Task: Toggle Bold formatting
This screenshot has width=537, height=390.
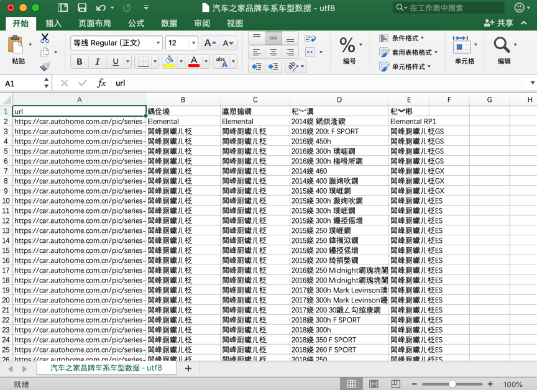Action: pyautogui.click(x=80, y=61)
